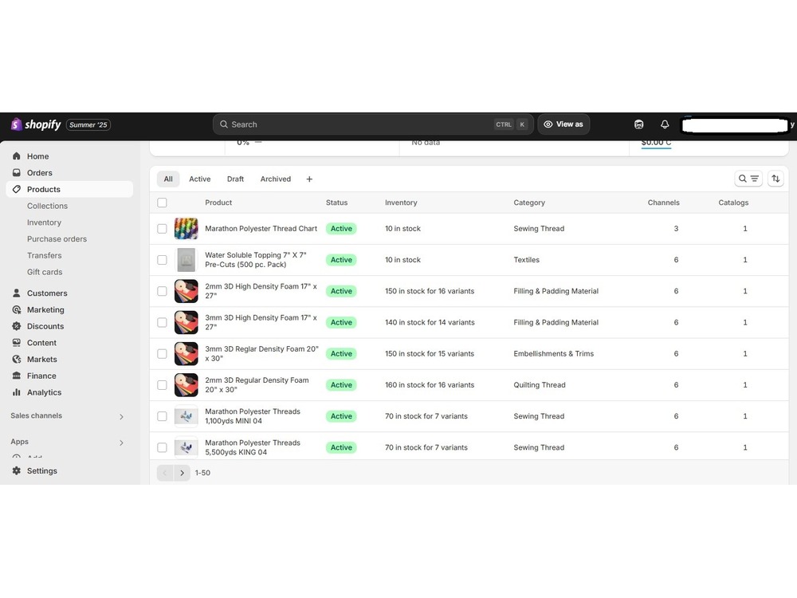
Task: Select 3mm 3D High Density Foam checkbox
Action: click(162, 322)
